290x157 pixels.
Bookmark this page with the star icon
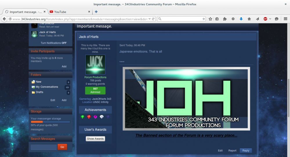click(x=210, y=19)
